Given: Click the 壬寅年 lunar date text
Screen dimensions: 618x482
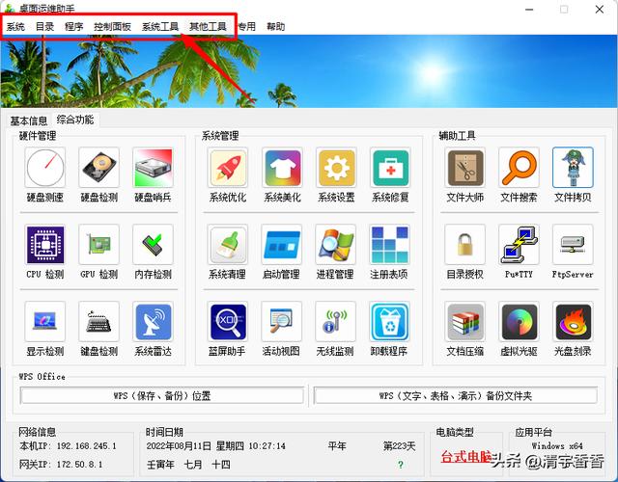Looking at the screenshot, I should point(160,465).
